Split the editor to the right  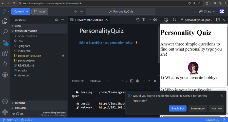click(143, 20)
